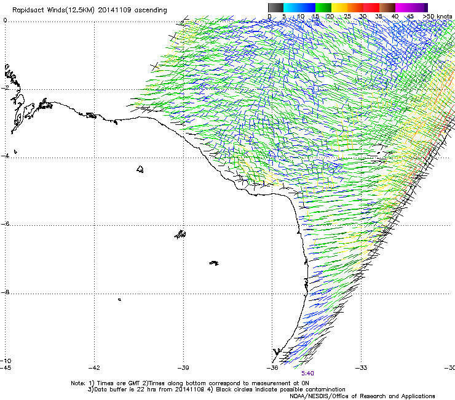Screen dimensions: 455x400
Task: Click the '25' label under the color scale
Action: click(x=347, y=16)
